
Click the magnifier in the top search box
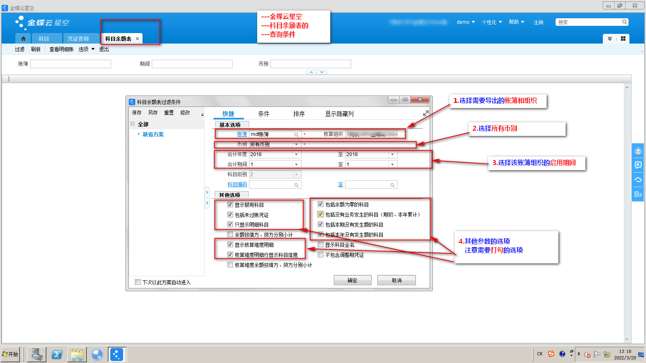[x=624, y=22]
